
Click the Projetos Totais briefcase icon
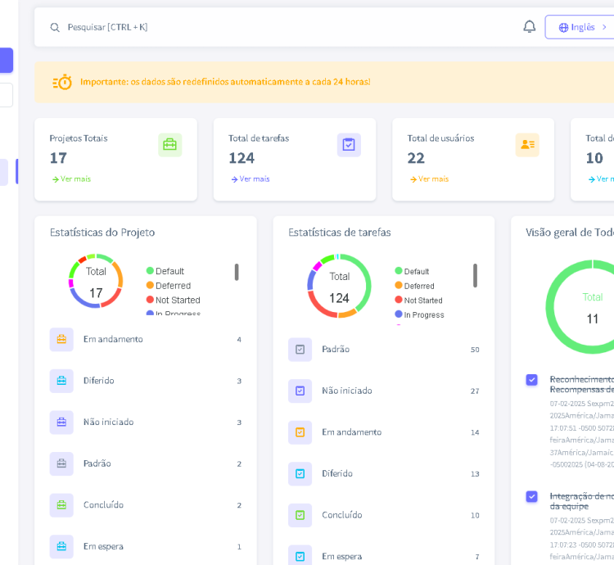(x=169, y=145)
